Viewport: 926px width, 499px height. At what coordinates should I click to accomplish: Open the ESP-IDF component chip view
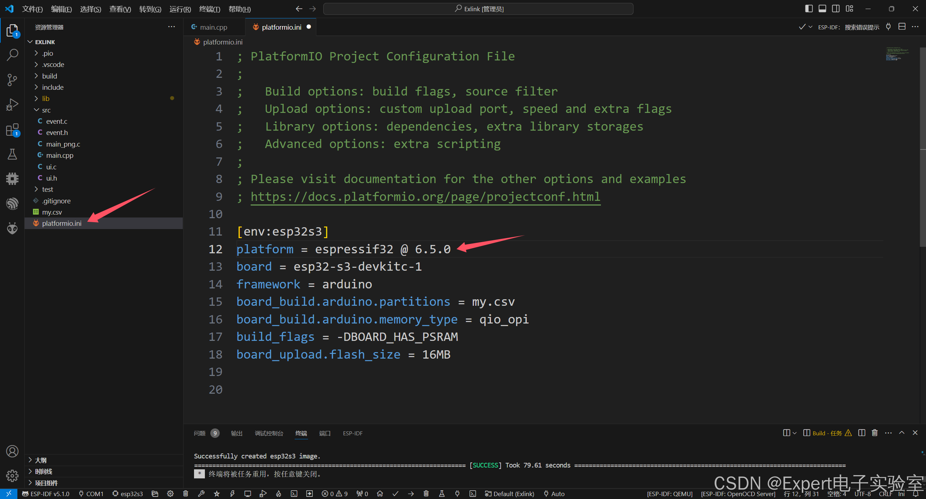(12, 178)
